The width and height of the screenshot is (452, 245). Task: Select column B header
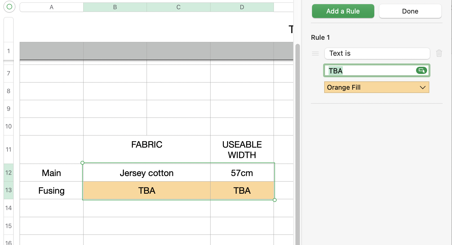[115, 7]
